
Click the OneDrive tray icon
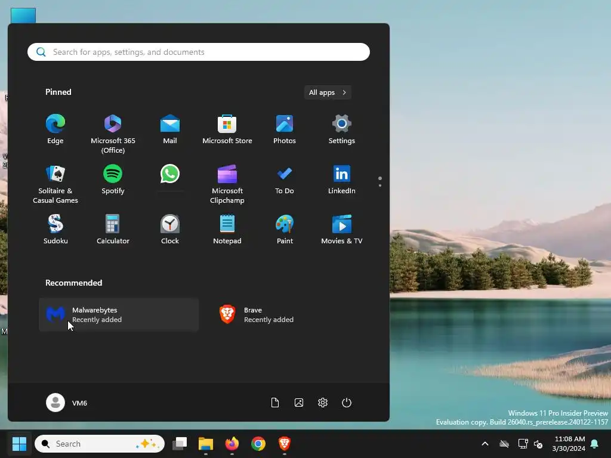(504, 444)
